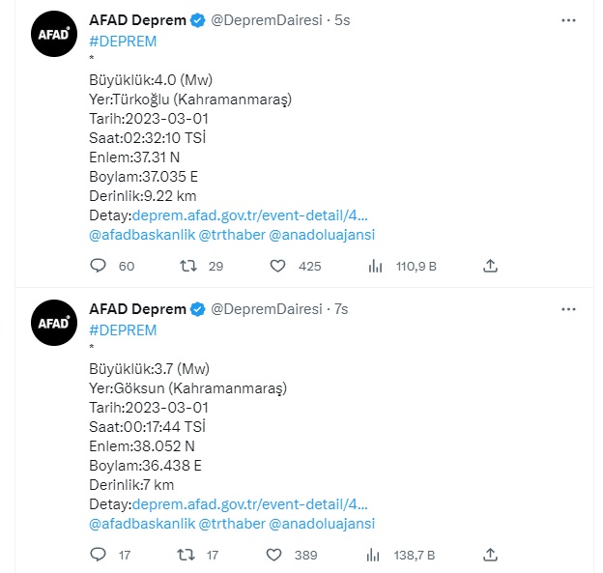This screenshot has width=603, height=573.
Task: Visit @anadoluajansi mention in second tweet
Action: coord(322,524)
